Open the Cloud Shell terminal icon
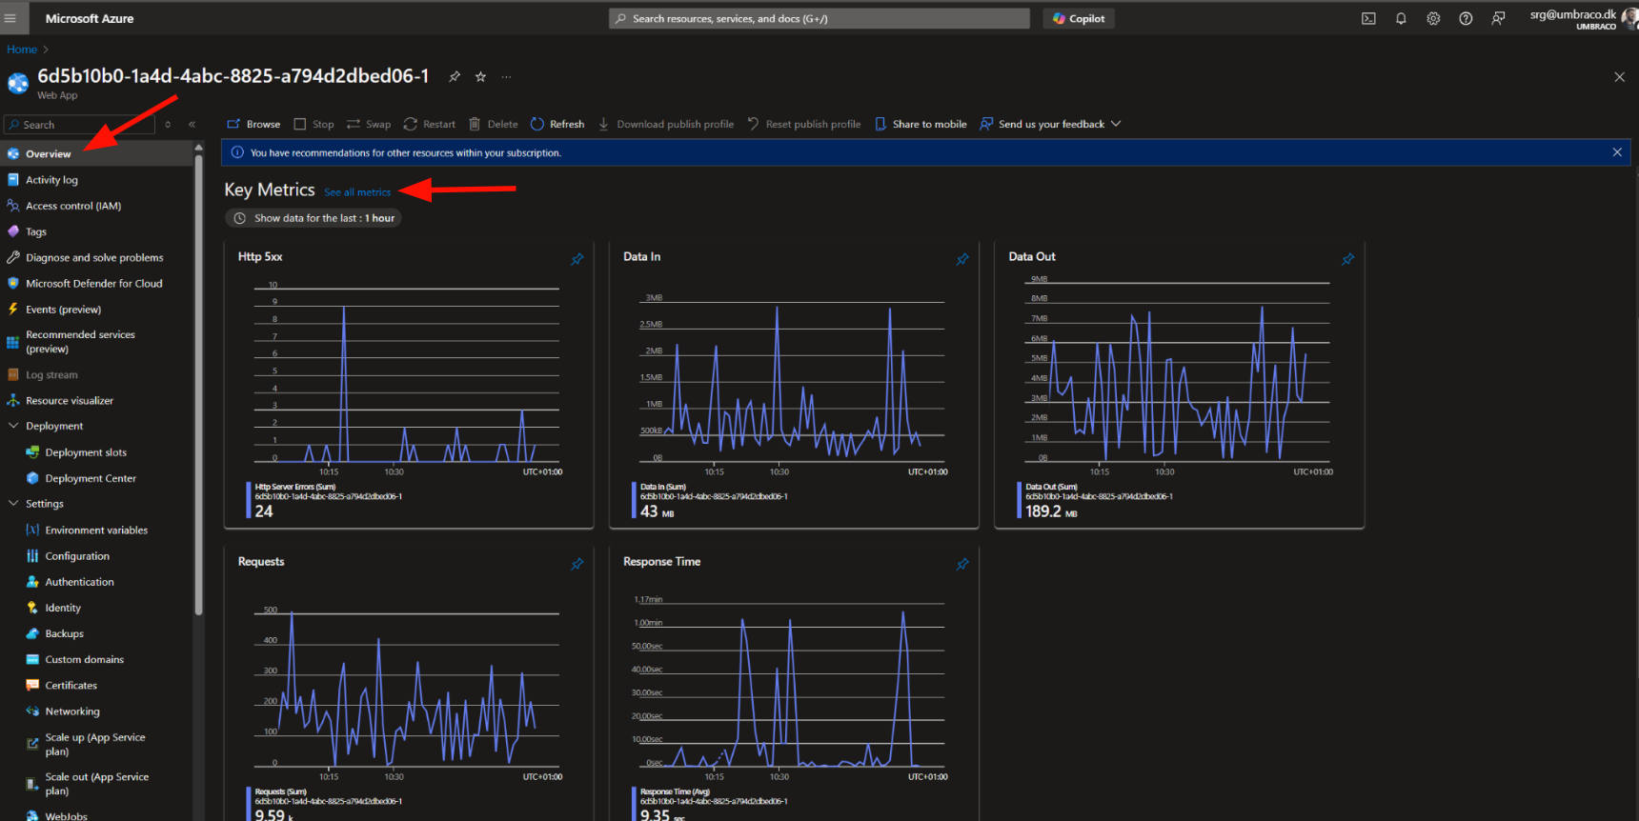This screenshot has width=1639, height=821. (1368, 19)
